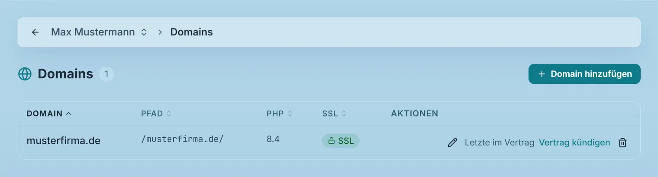658x177 pixels.
Task: Click the green SSL status badge
Action: [x=341, y=141]
